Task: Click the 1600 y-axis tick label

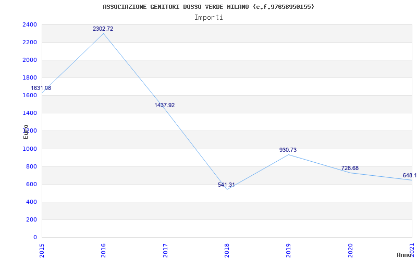Action: [x=30, y=96]
